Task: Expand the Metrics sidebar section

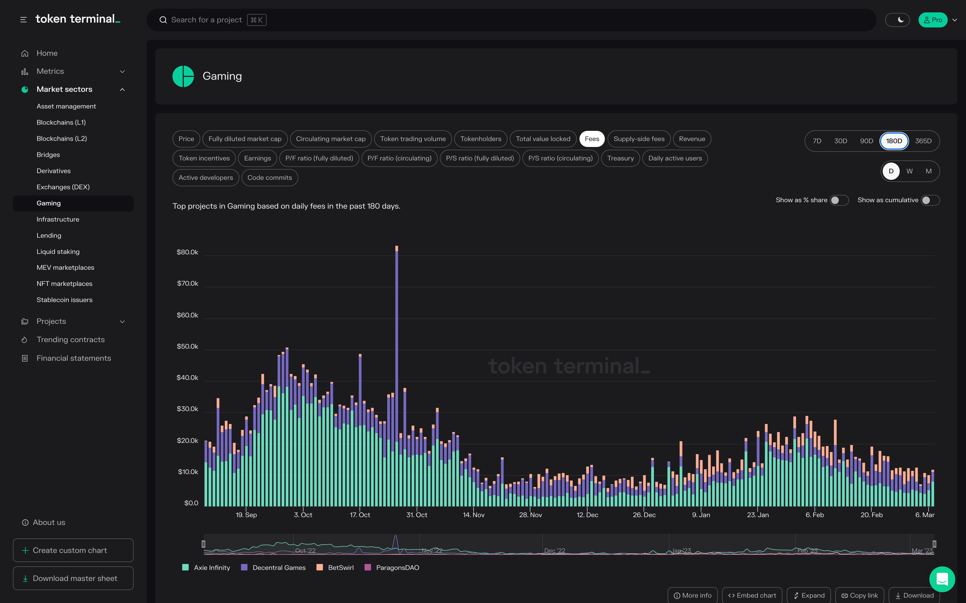Action: pos(122,71)
